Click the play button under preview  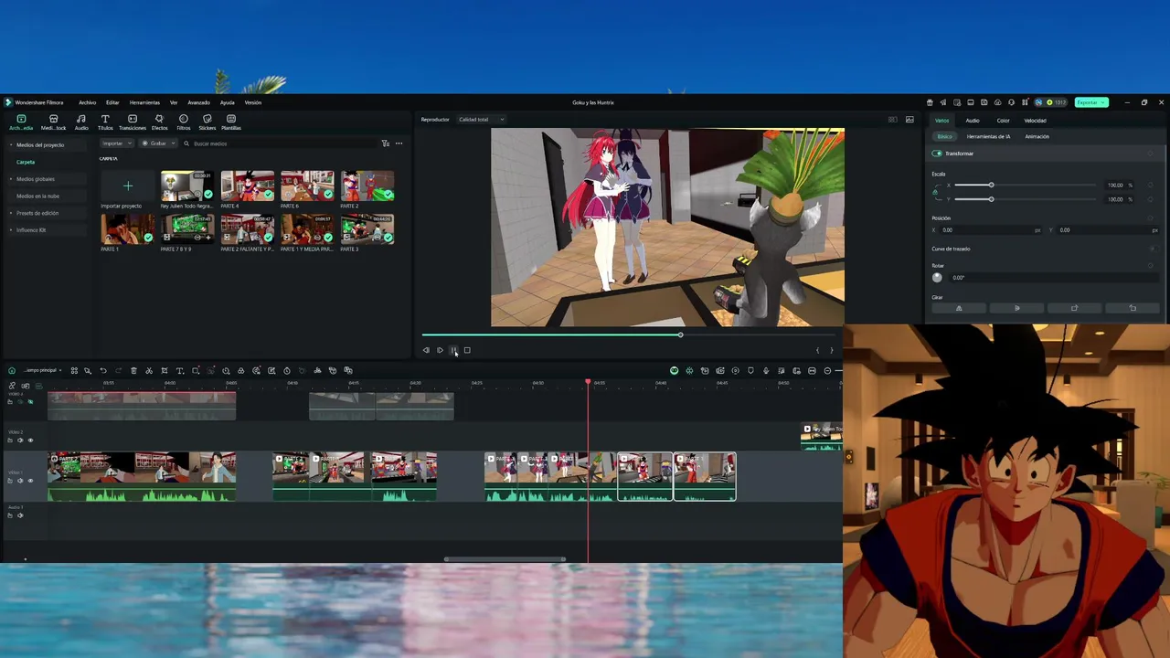tap(440, 350)
